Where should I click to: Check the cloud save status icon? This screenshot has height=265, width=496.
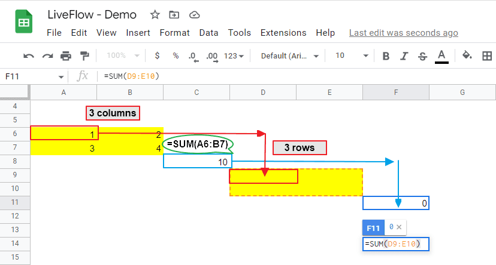click(194, 15)
